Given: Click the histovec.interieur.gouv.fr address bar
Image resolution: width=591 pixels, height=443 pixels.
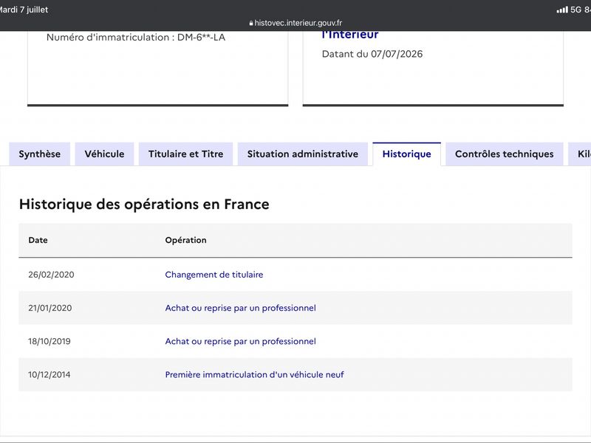Looking at the screenshot, I should (x=295, y=23).
